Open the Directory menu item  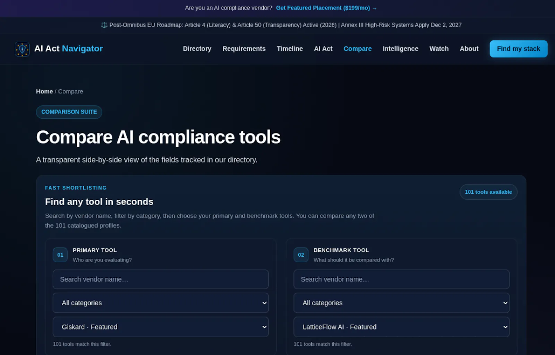click(x=197, y=49)
